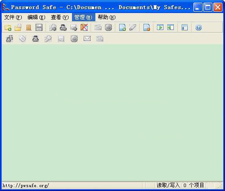Image resolution: width=225 pixels, height=191 pixels.
Task: Save database with the floppy disk icon
Action: click(x=39, y=27)
